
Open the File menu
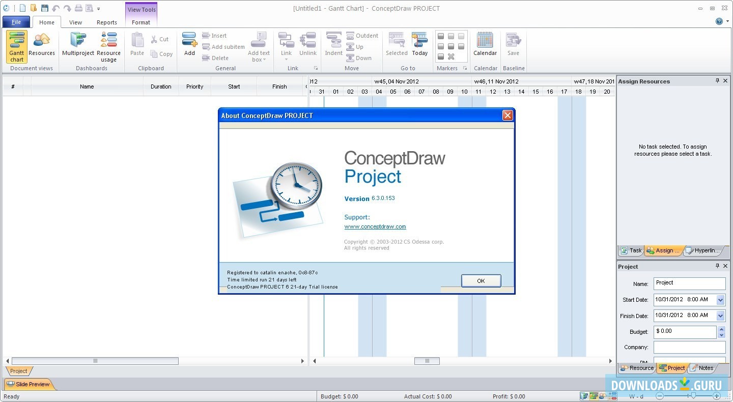click(16, 22)
